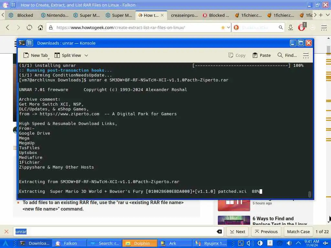Switch to Ryujinx taskbar entry
Viewport: 331px width, 248px height.
(210, 243)
